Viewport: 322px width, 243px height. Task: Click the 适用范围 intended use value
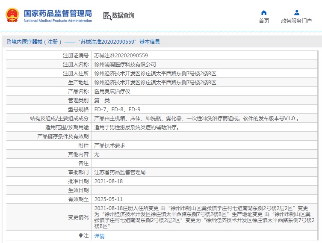[137, 127]
